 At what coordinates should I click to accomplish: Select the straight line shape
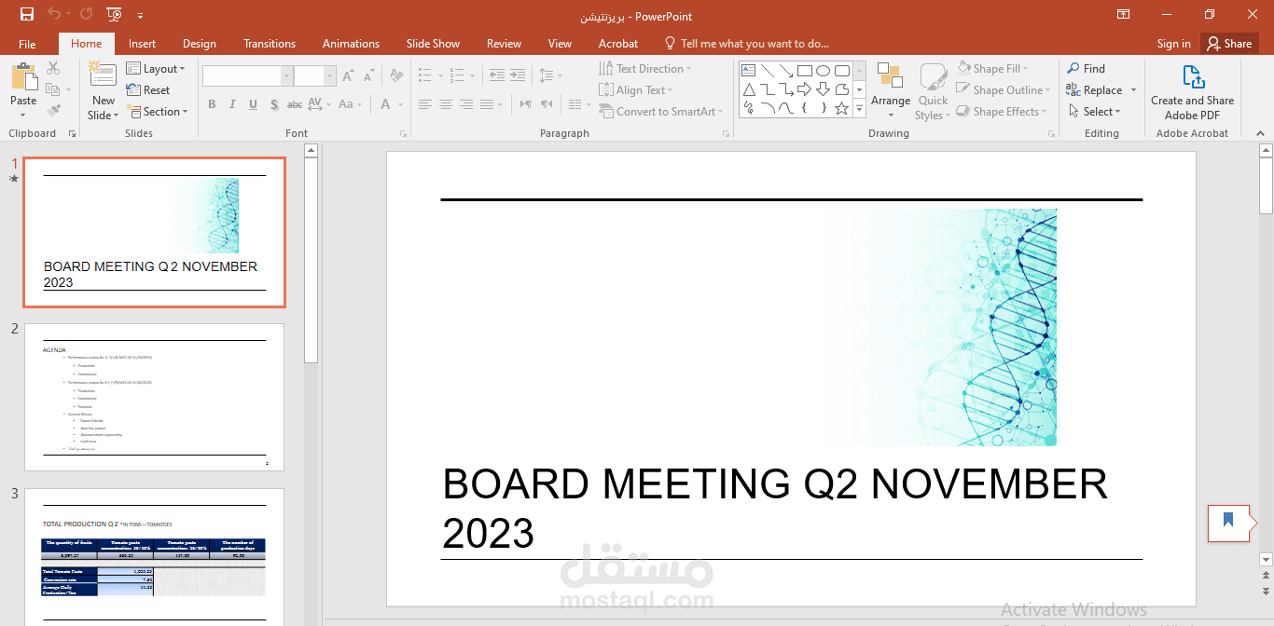(767, 70)
